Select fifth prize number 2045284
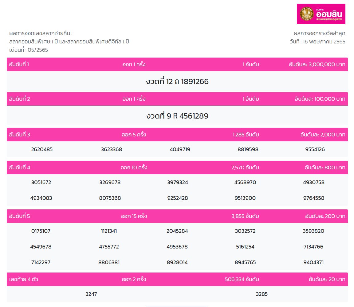 tap(177, 231)
